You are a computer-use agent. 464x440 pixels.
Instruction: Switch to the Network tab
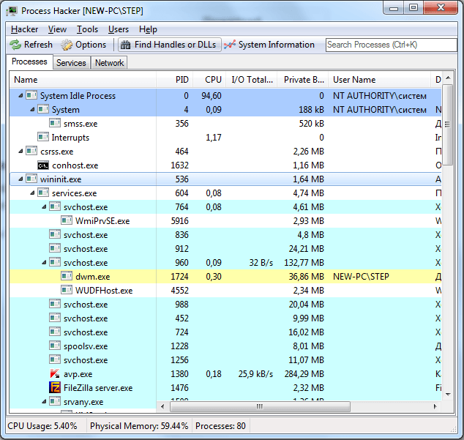pyautogui.click(x=109, y=63)
